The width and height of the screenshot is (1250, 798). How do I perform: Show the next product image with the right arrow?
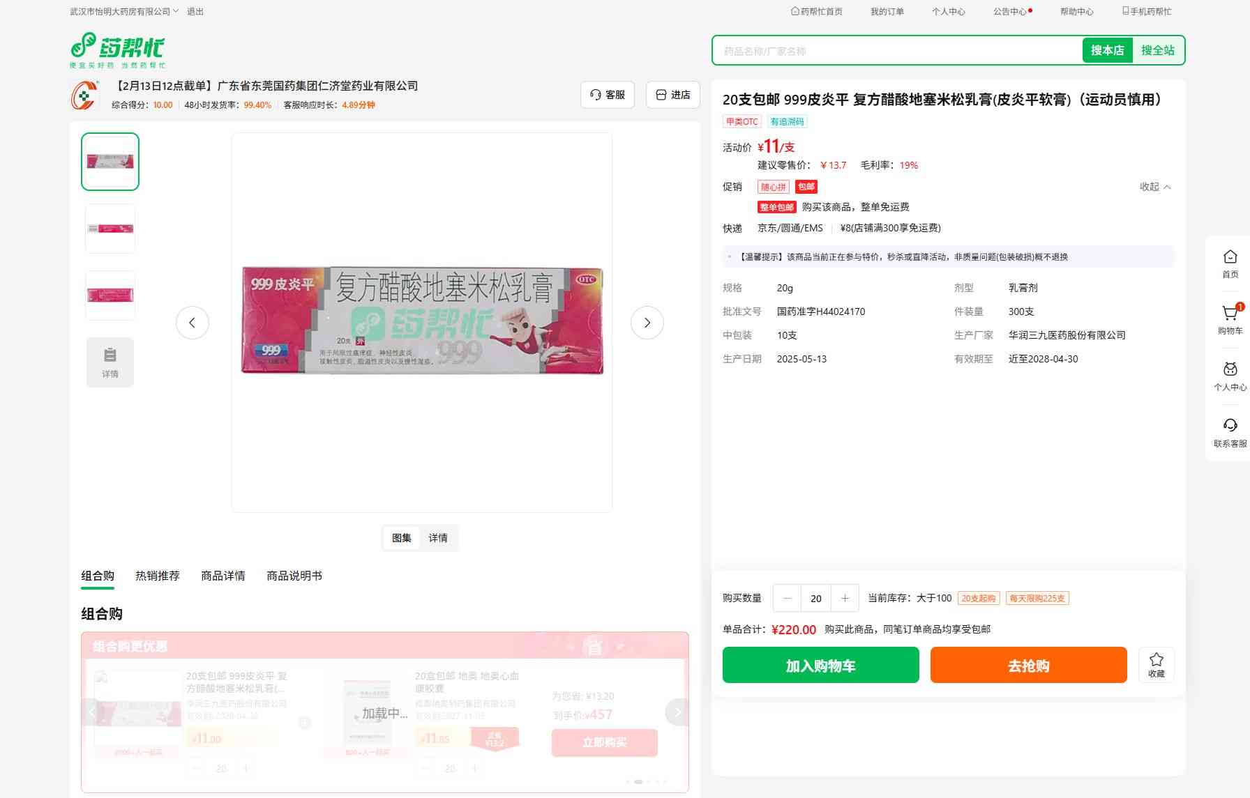coord(647,323)
